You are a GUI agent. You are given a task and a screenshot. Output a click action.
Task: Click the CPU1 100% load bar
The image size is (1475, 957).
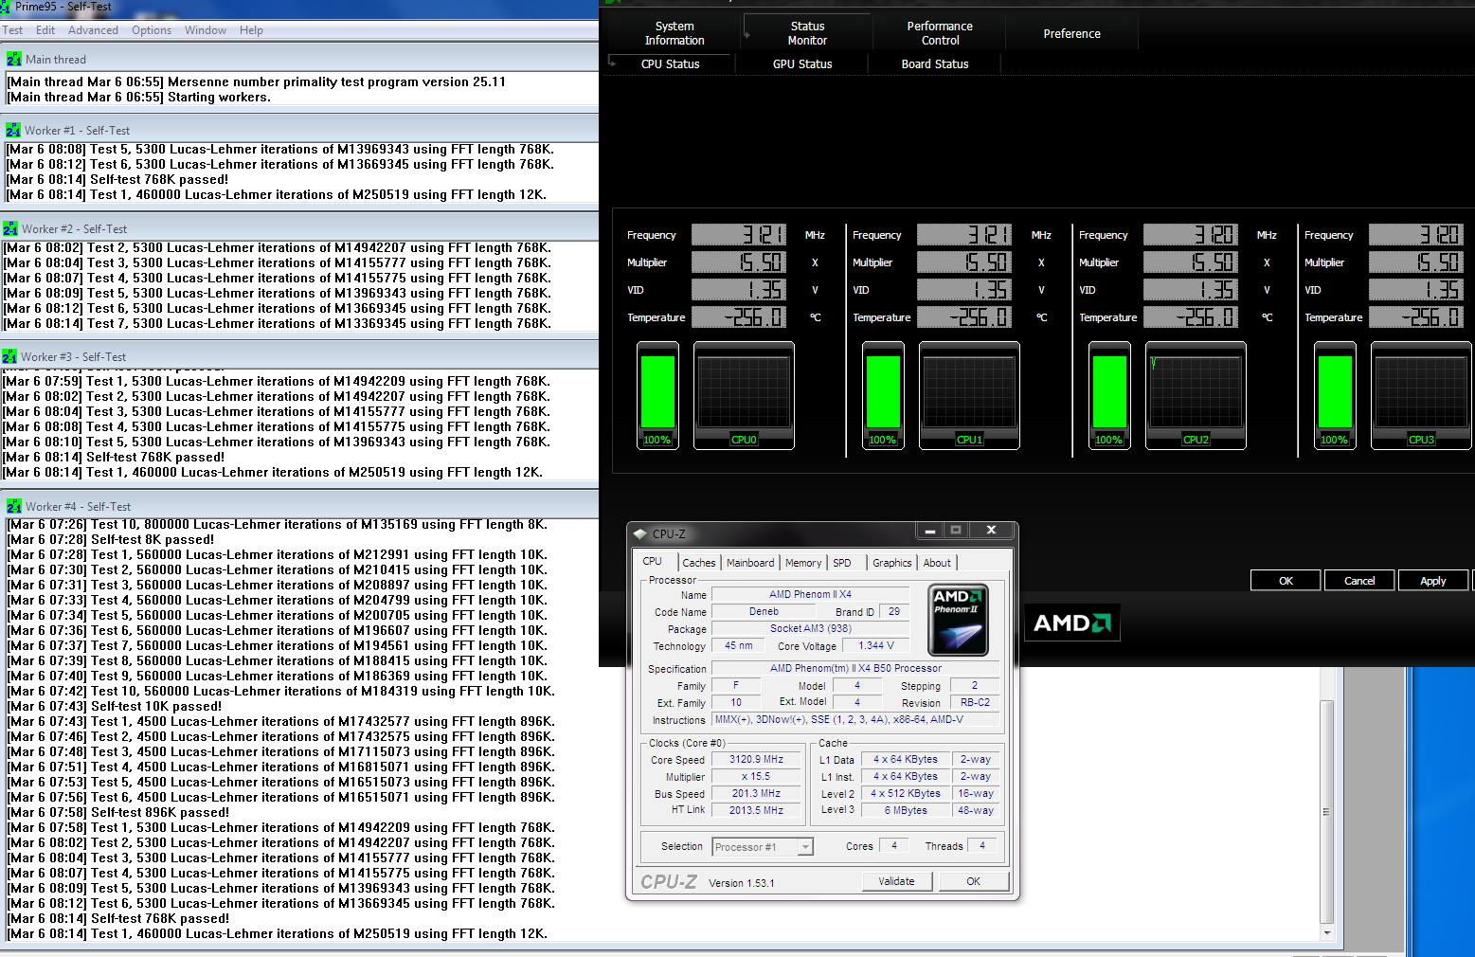tap(883, 395)
